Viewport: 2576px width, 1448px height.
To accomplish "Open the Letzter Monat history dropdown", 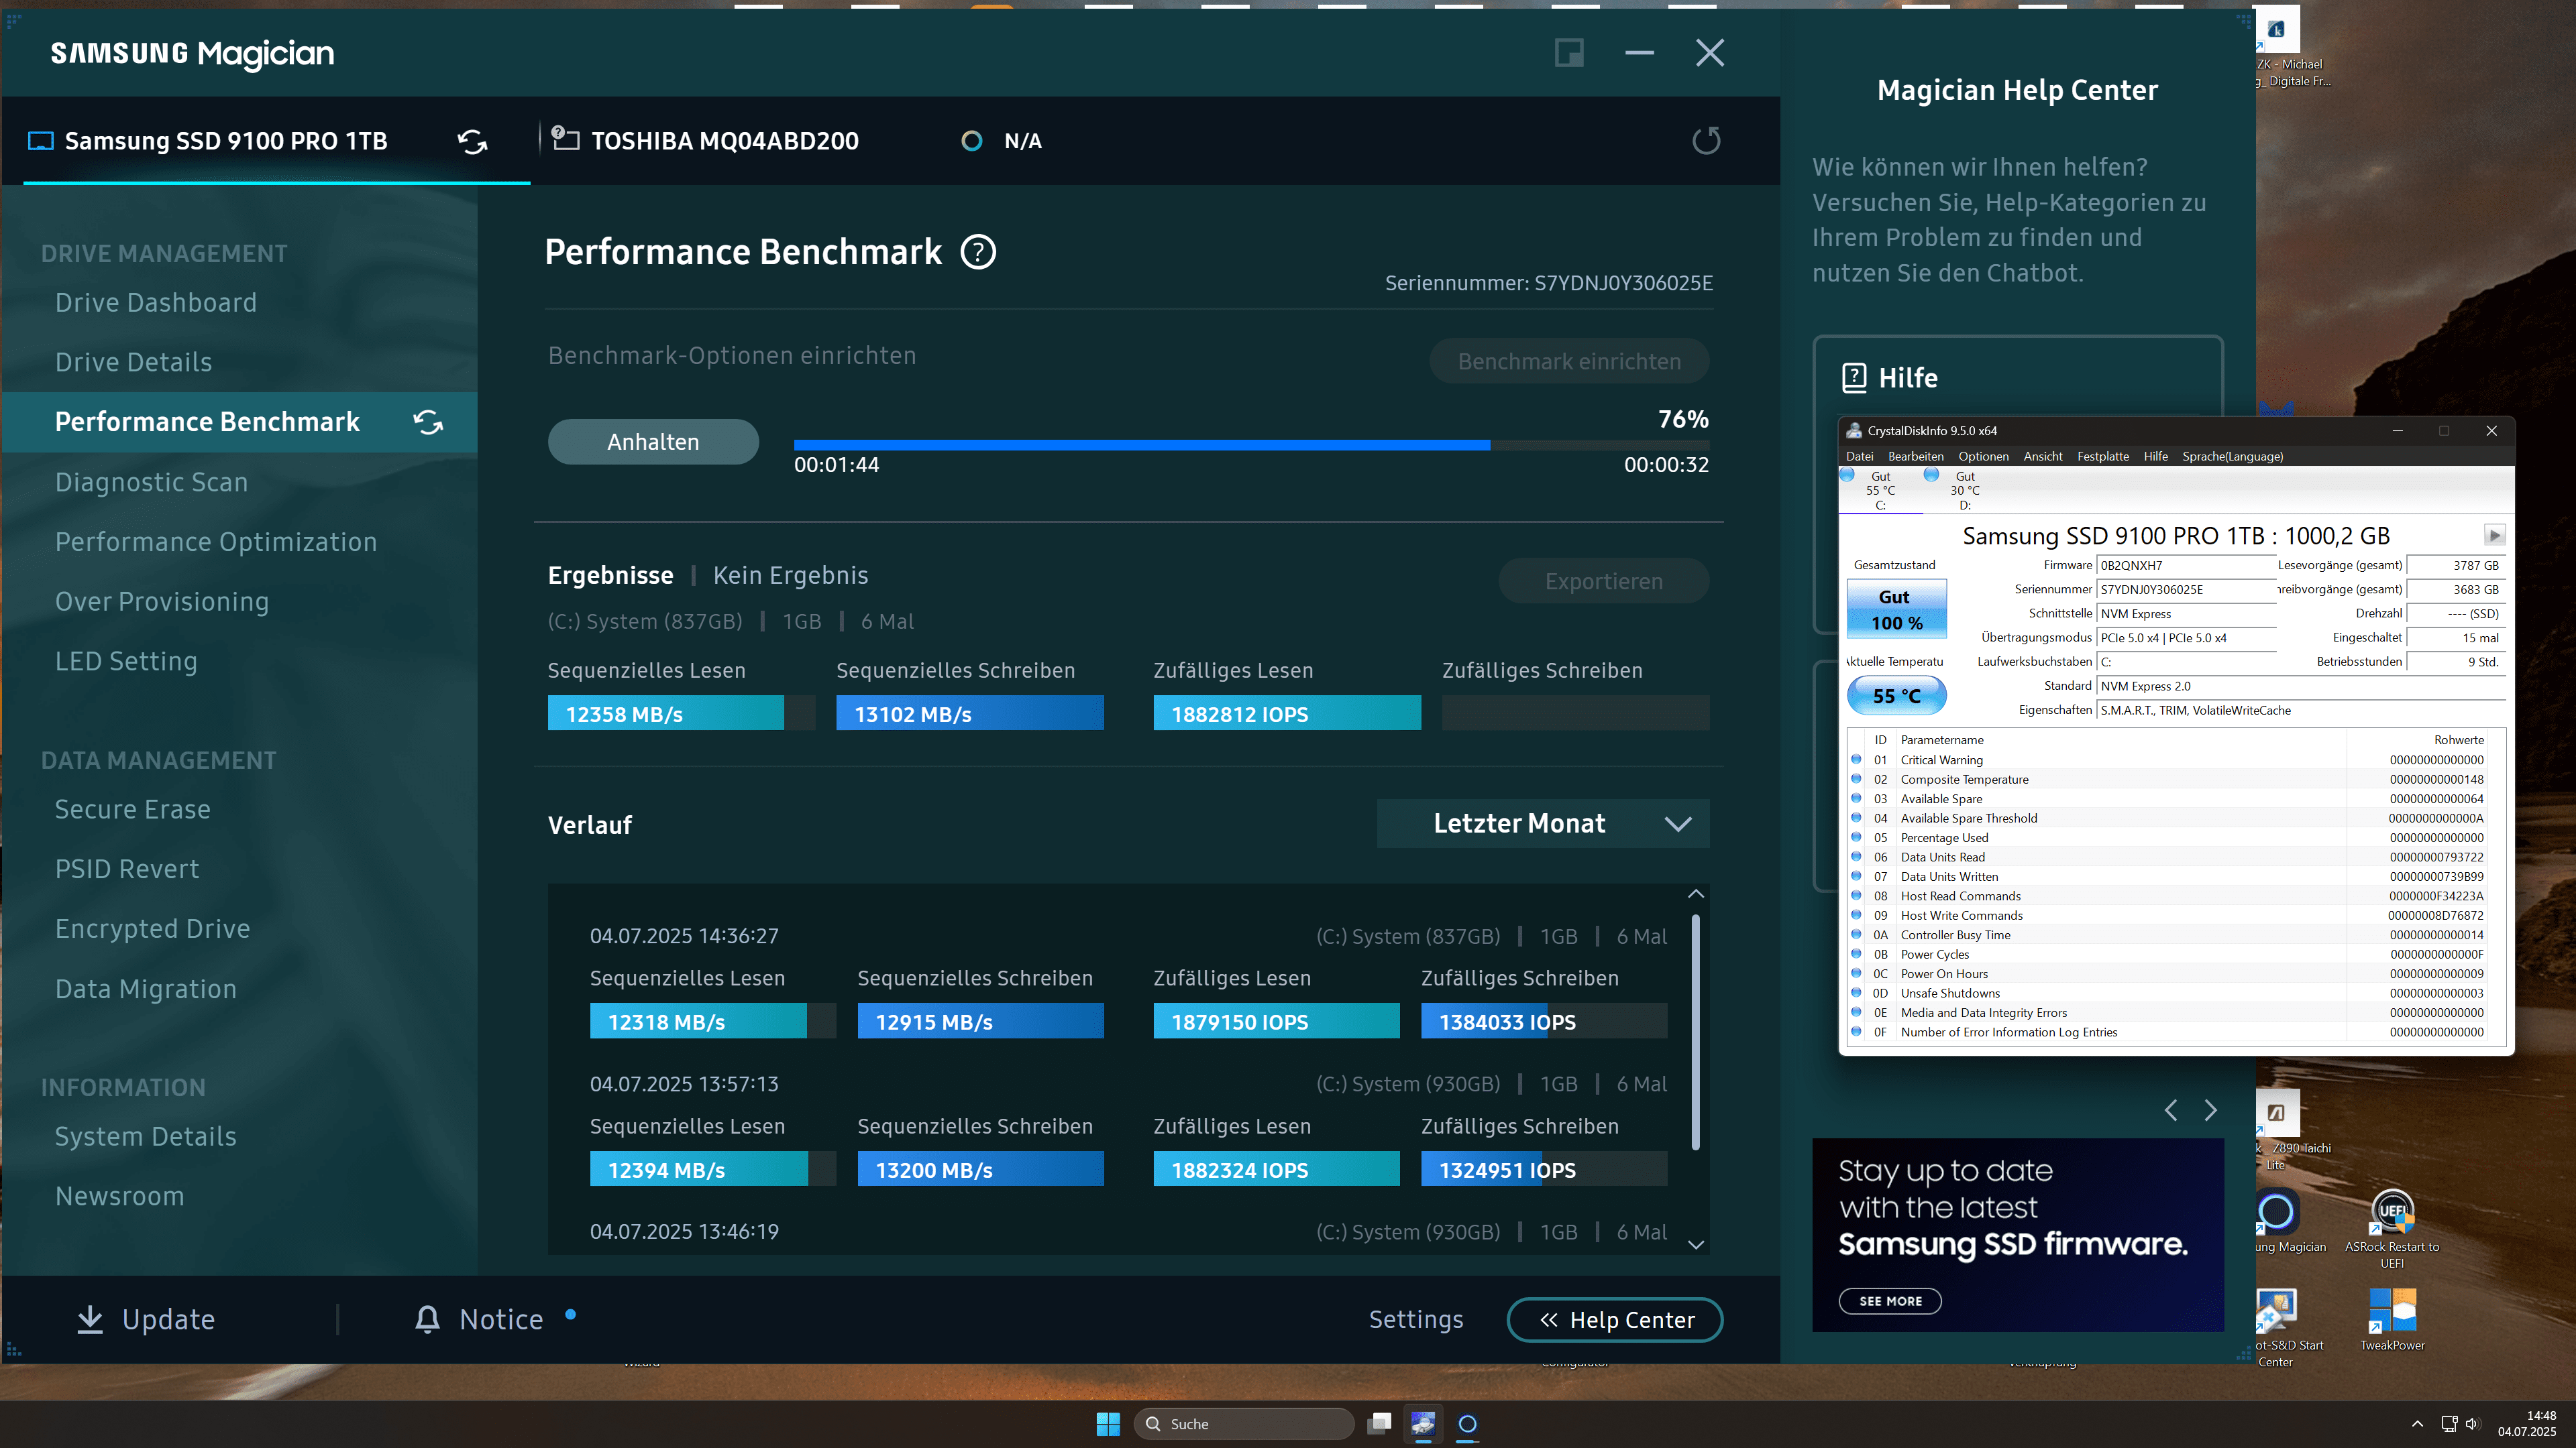I will 1543,823.
